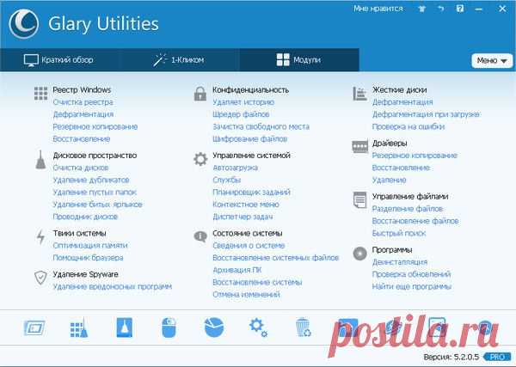This screenshot has width=516, height=367.
Task: Select the Модули tab
Action: [298, 60]
